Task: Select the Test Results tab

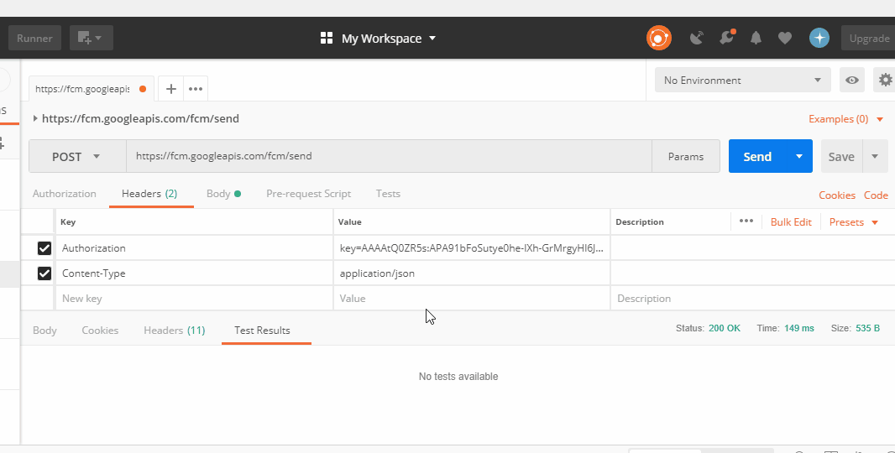Action: (262, 331)
